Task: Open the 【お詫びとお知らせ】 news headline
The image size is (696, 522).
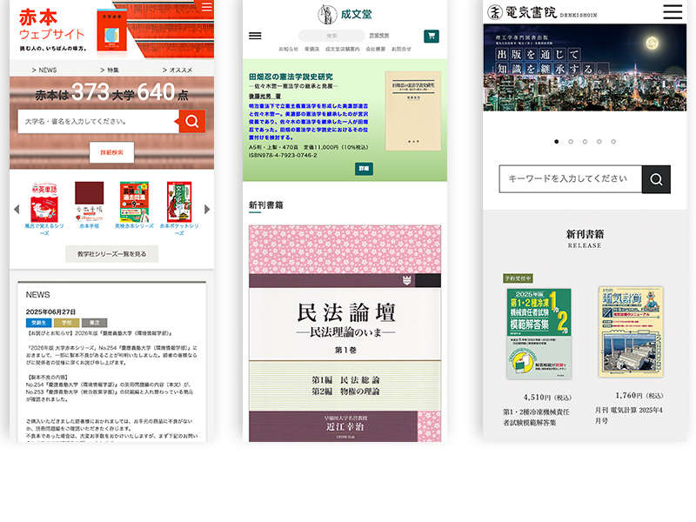Action: pos(99,333)
